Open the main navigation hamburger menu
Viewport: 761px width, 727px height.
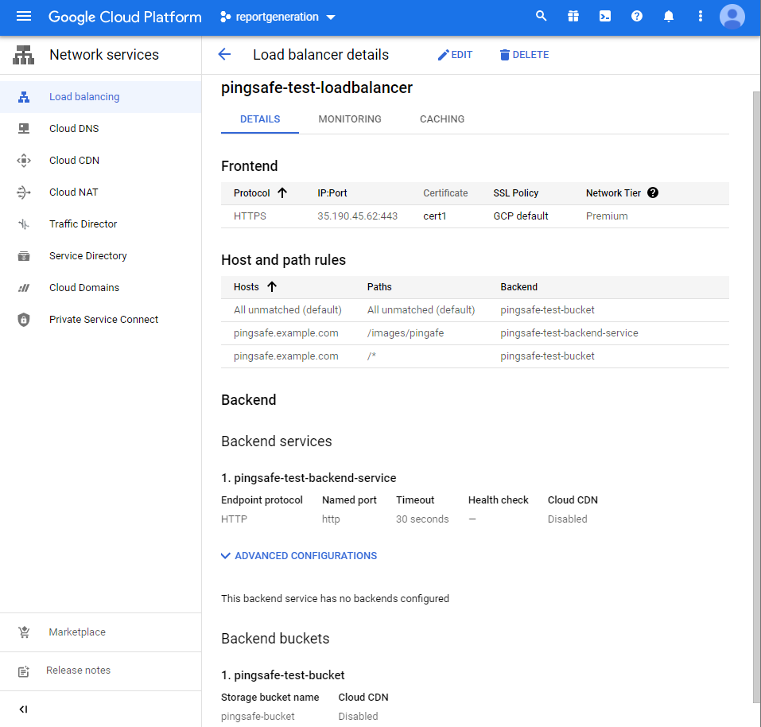point(23,17)
